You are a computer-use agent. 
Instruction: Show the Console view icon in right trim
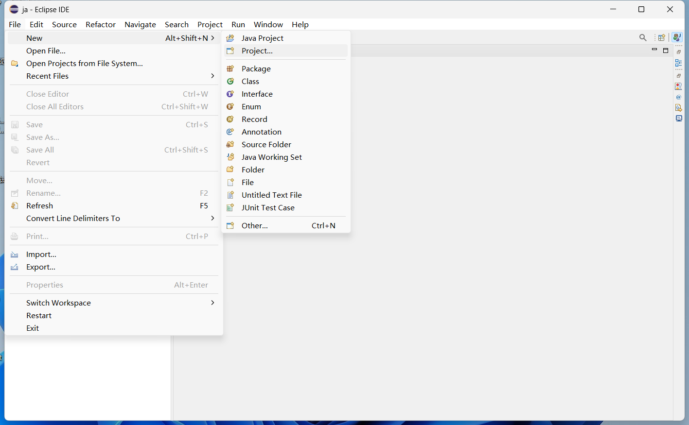pyautogui.click(x=679, y=118)
